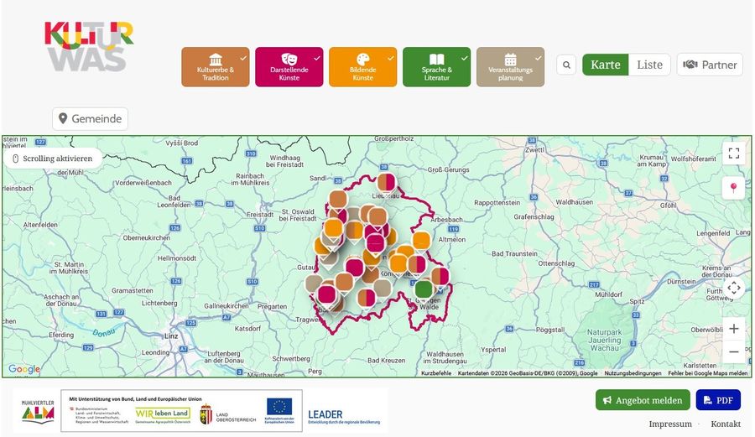This screenshot has height=437, width=755.
Task: Zoom in on the map
Action: click(x=733, y=329)
